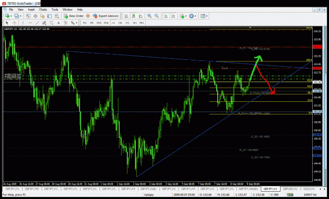The height and width of the screenshot is (199, 329).
Task: Switch to Candlesticks display
Action: 134,16
